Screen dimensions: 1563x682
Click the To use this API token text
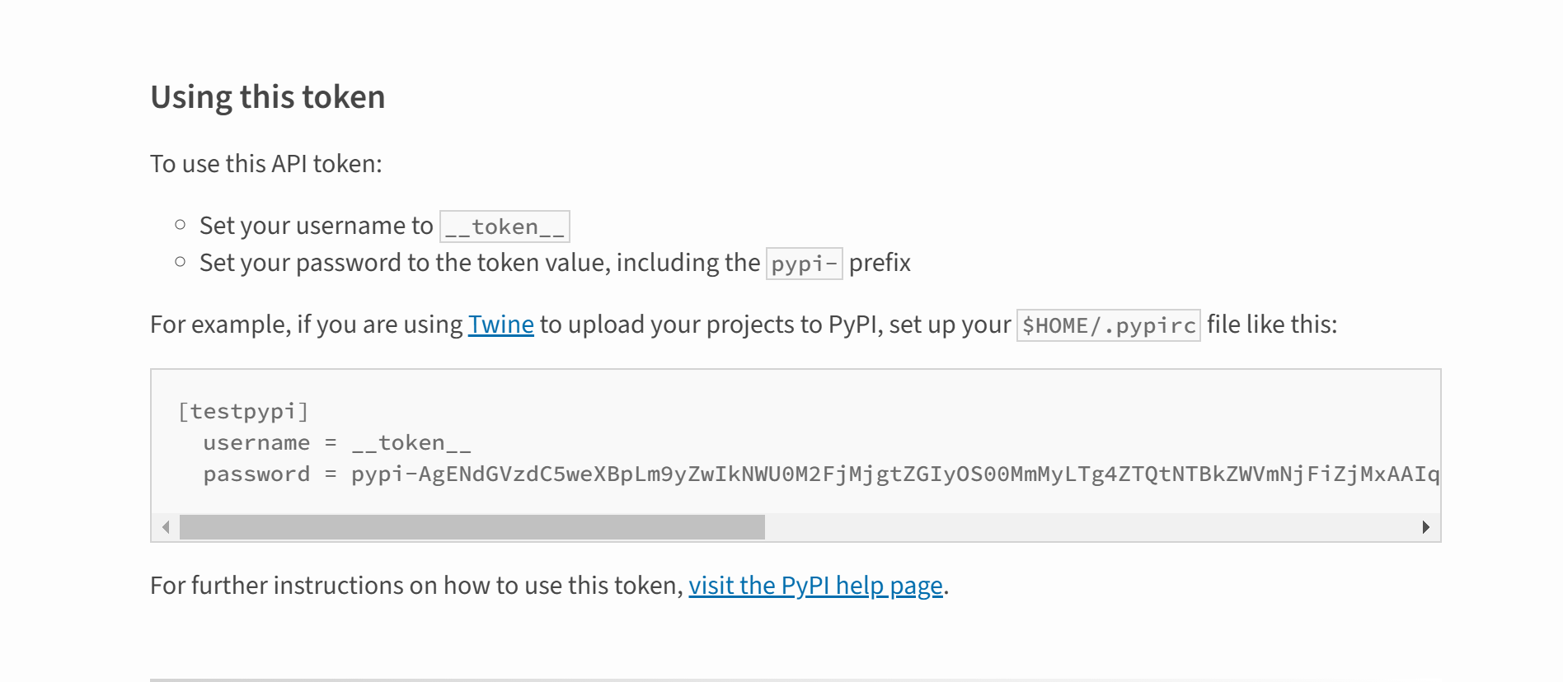point(265,163)
